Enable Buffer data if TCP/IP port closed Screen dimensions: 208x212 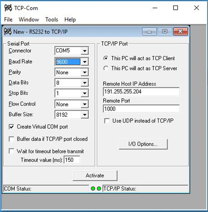click(11, 139)
